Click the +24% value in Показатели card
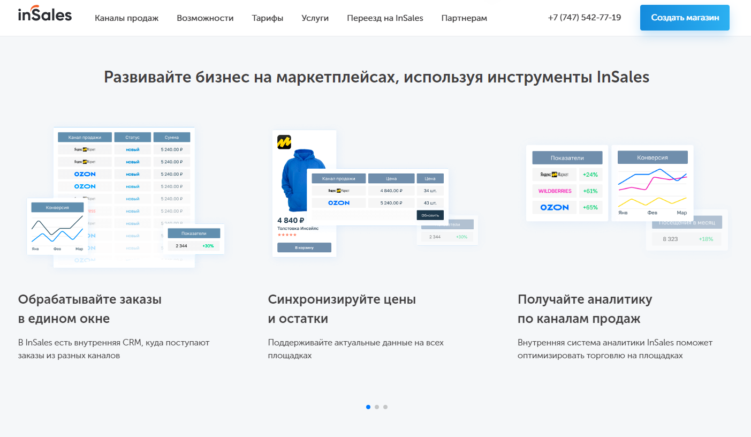751x437 pixels. (590, 175)
